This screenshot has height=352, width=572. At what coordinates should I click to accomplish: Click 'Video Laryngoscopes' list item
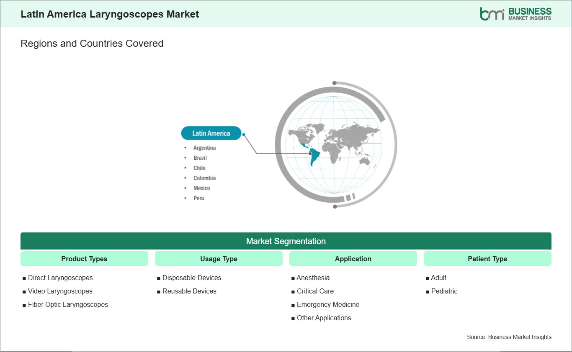(57, 291)
